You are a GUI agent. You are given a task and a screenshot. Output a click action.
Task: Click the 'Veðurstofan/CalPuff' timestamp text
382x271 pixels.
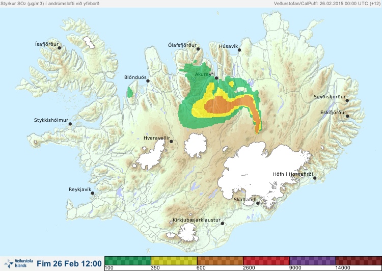click(327, 4)
